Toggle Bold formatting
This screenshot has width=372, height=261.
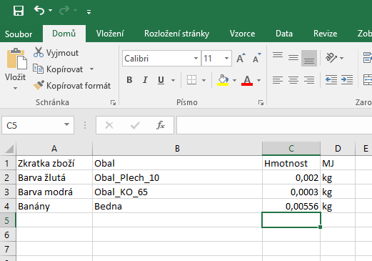tap(129, 80)
